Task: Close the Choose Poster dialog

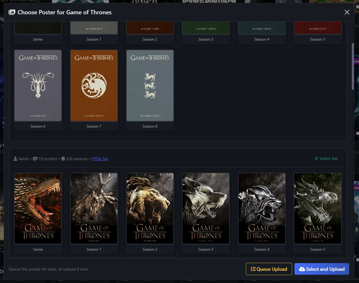Action: point(347,12)
